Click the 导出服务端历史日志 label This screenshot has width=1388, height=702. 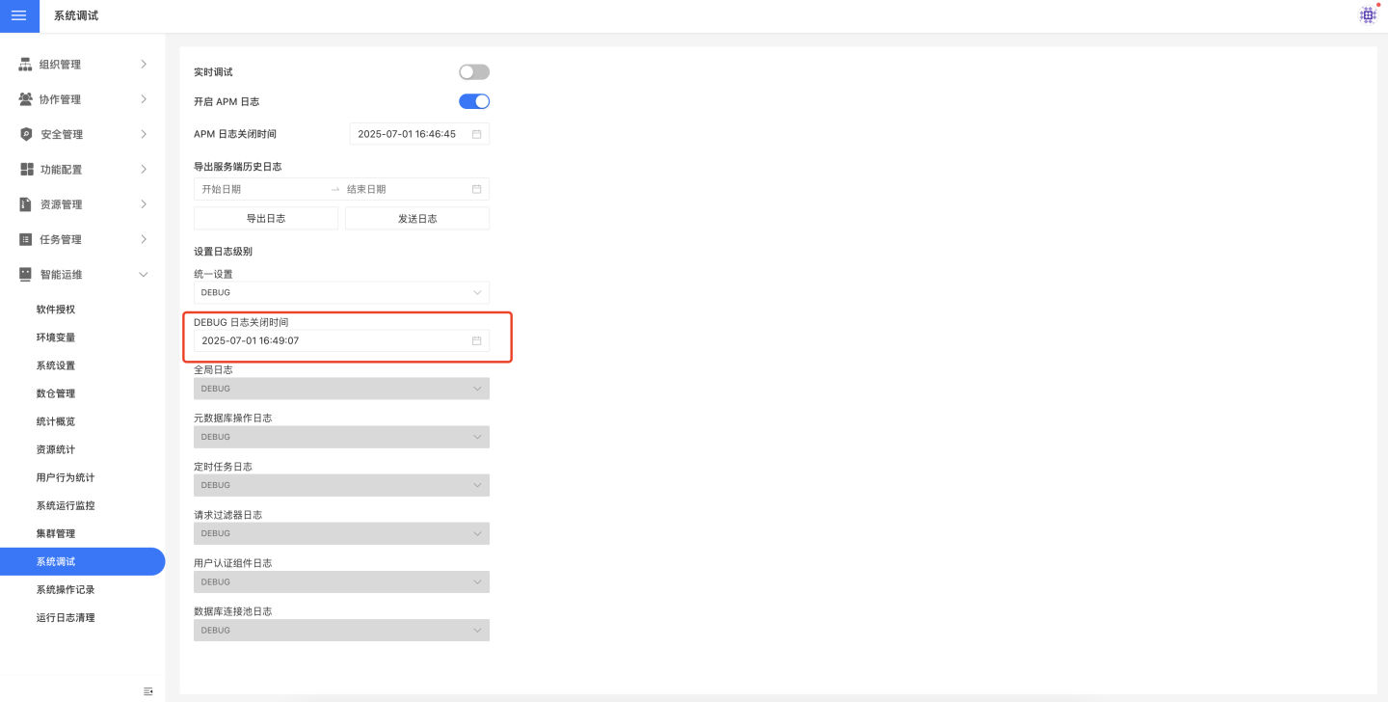pyautogui.click(x=238, y=167)
